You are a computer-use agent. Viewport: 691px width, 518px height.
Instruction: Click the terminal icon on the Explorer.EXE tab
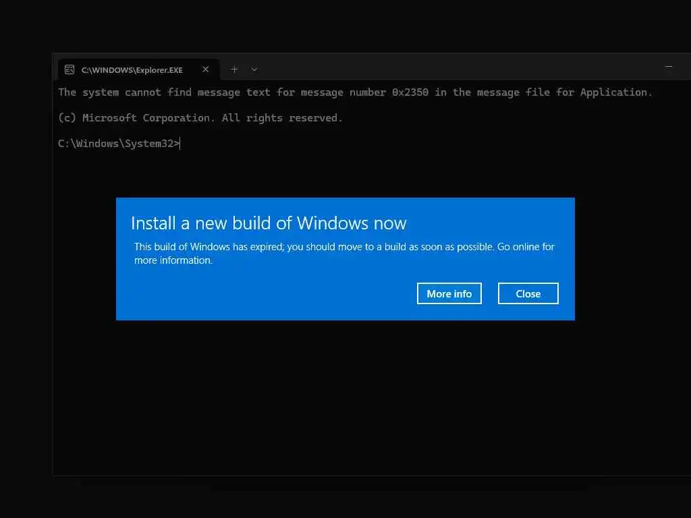[x=70, y=69]
